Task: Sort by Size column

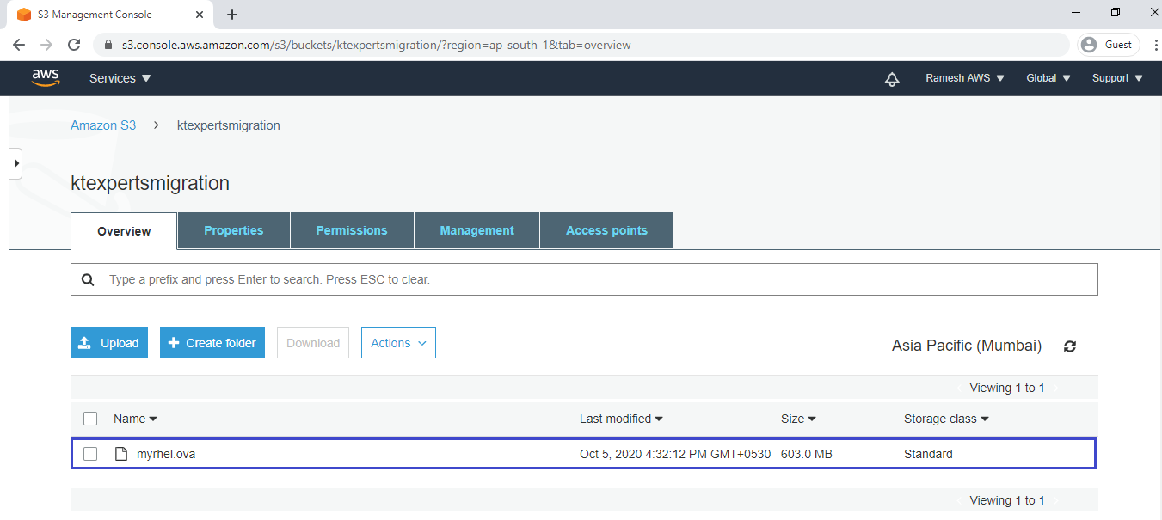Action: point(798,419)
